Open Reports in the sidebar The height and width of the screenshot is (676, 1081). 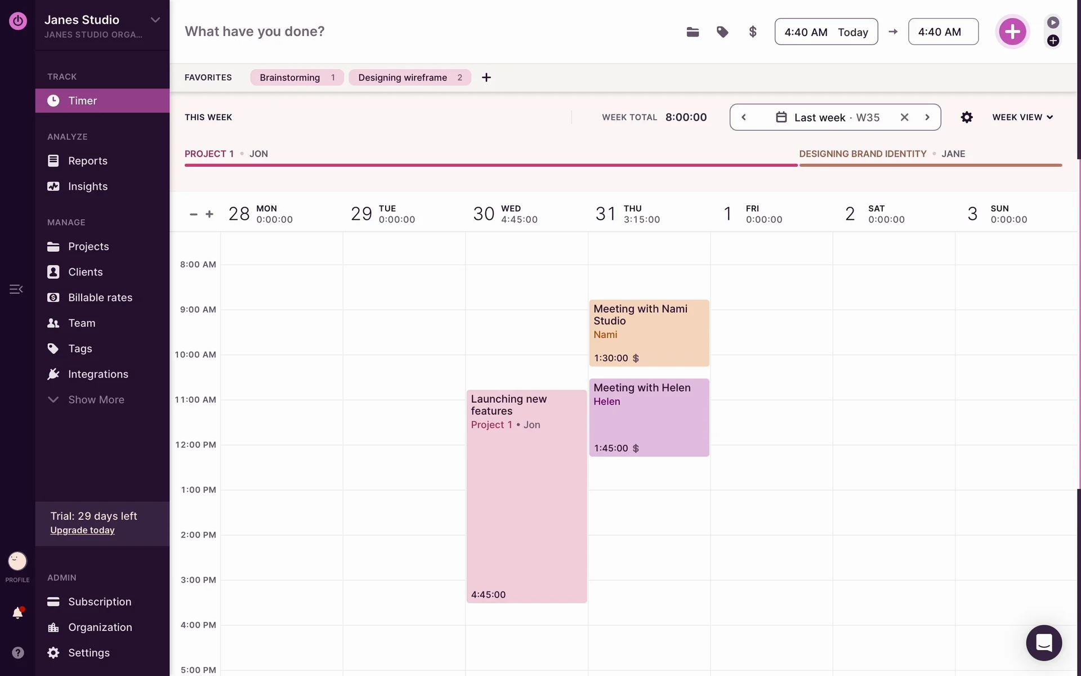[x=87, y=161]
